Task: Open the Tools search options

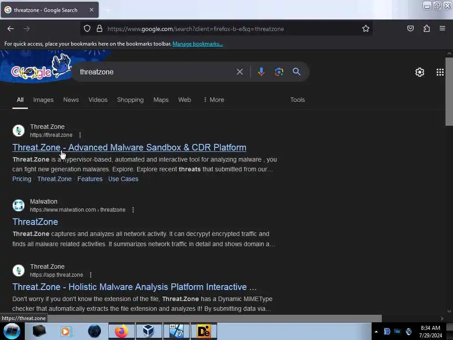Action: [298, 100]
